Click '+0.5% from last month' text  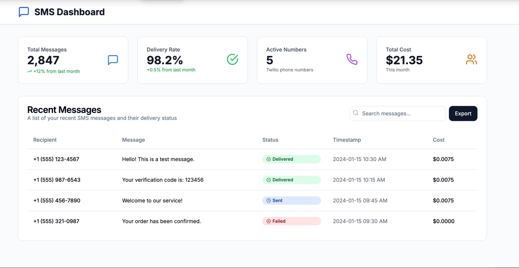pyautogui.click(x=171, y=70)
